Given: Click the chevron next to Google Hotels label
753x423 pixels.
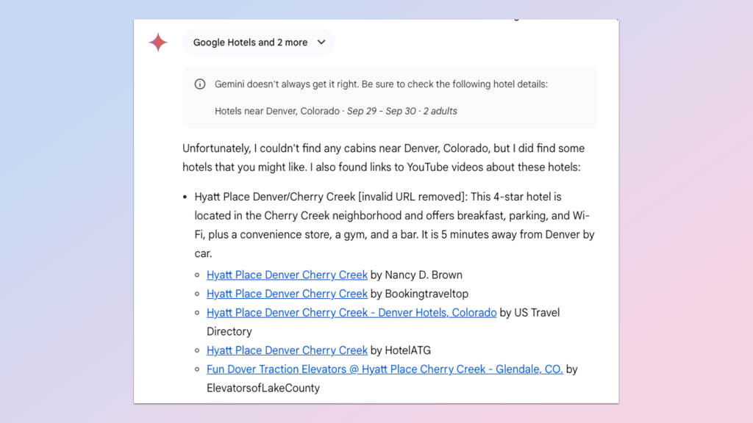Looking at the screenshot, I should tap(321, 43).
